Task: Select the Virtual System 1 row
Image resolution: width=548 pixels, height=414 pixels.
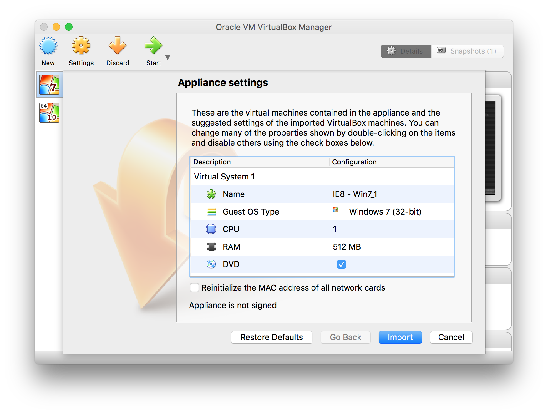Action: tap(322, 177)
